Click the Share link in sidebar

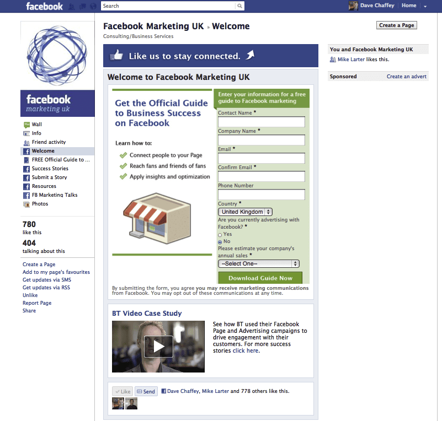(29, 311)
